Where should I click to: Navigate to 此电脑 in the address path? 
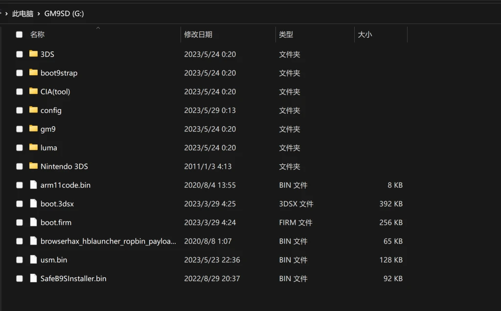click(x=22, y=14)
